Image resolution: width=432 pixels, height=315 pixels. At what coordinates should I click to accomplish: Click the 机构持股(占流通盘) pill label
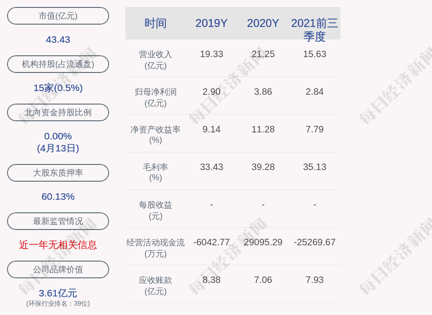coord(58,64)
